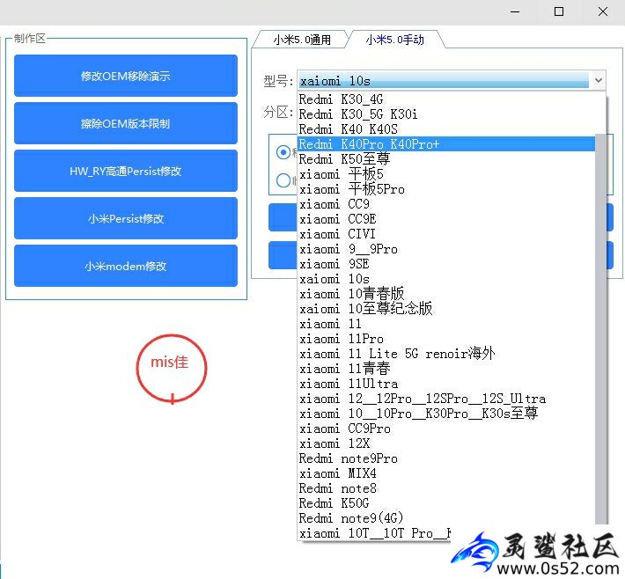
Task: Choose xiaomi 11 Lite 5G renoir海外
Action: [446, 354]
